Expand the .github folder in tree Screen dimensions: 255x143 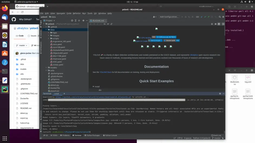[46, 27]
